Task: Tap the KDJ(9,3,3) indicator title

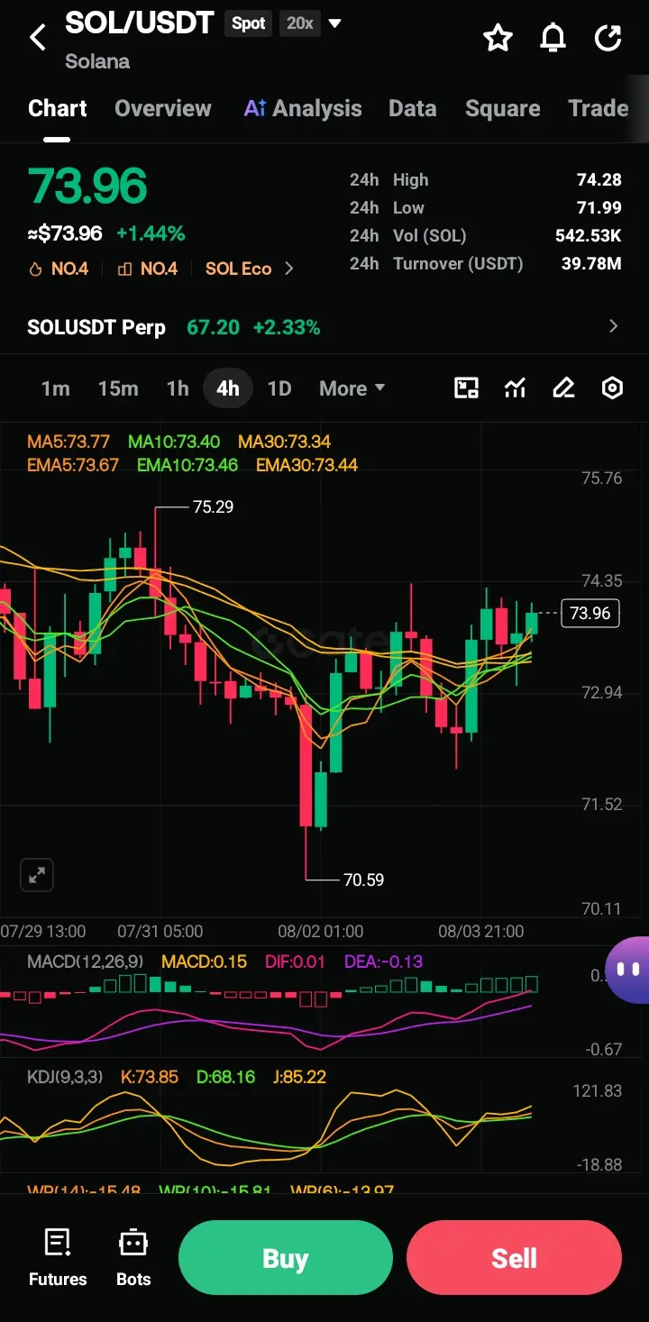Action: click(65, 1077)
